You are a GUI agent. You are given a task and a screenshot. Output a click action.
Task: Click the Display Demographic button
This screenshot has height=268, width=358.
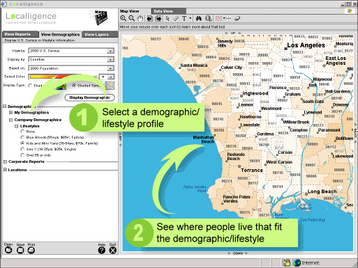[x=89, y=97]
